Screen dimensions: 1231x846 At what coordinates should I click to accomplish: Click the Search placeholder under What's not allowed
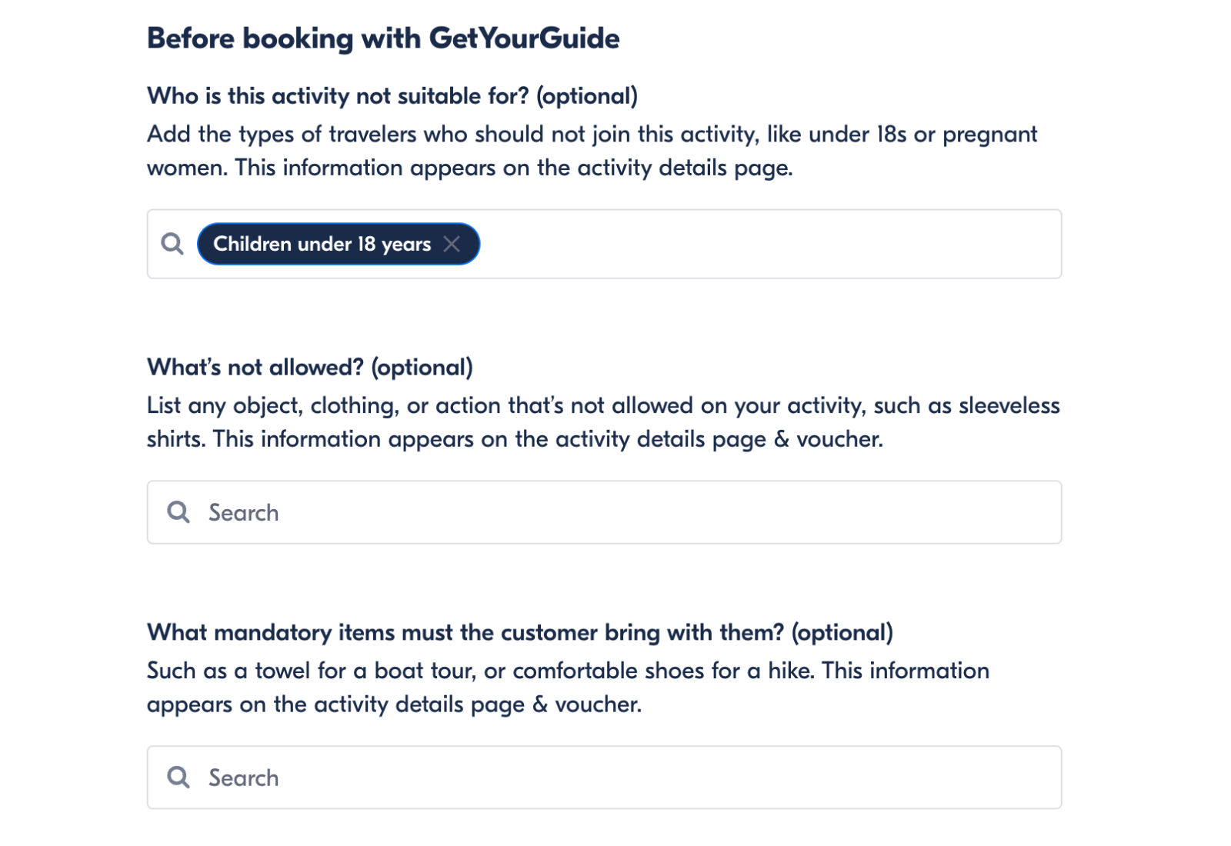click(x=241, y=512)
